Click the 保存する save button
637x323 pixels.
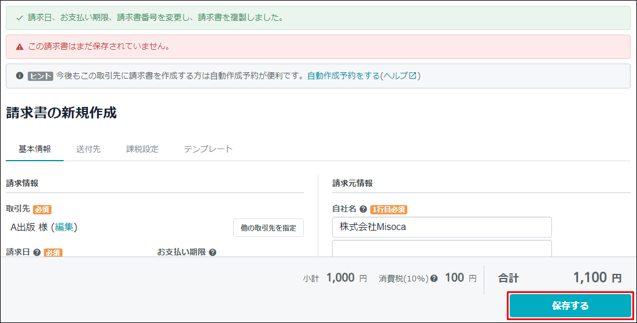[570, 306]
